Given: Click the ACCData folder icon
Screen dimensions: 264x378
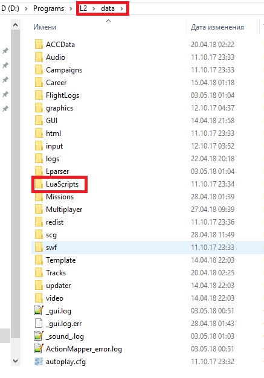Looking at the screenshot, I should coord(39,45).
